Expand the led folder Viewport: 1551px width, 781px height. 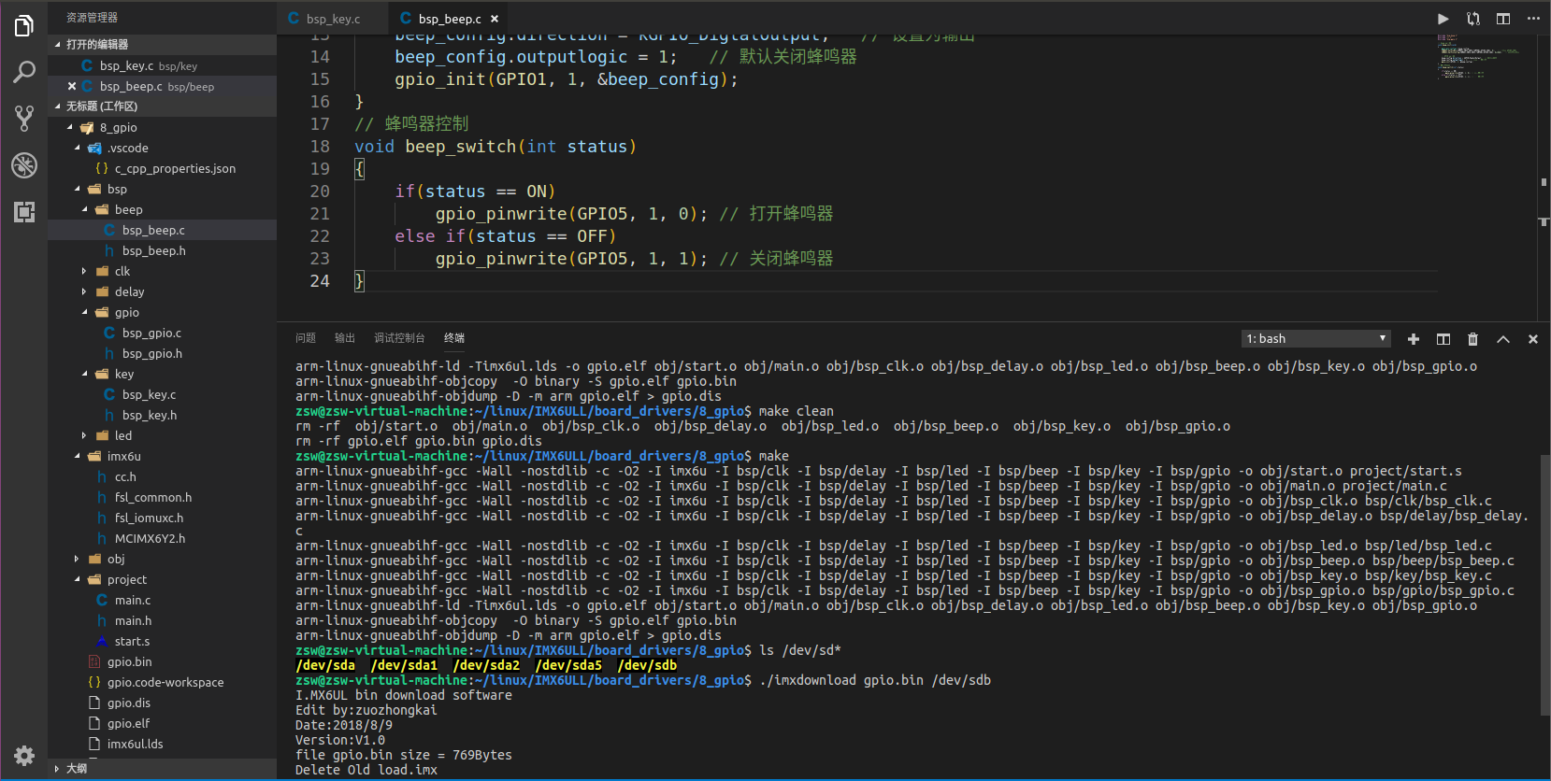(84, 435)
